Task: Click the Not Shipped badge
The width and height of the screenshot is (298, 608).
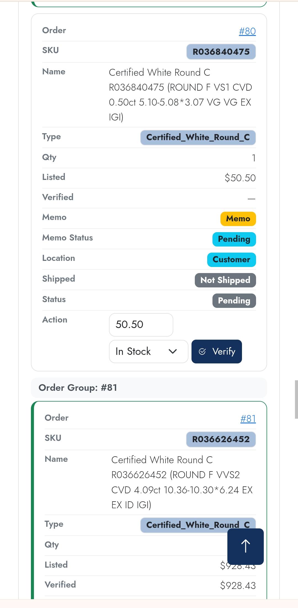Action: 225,280
